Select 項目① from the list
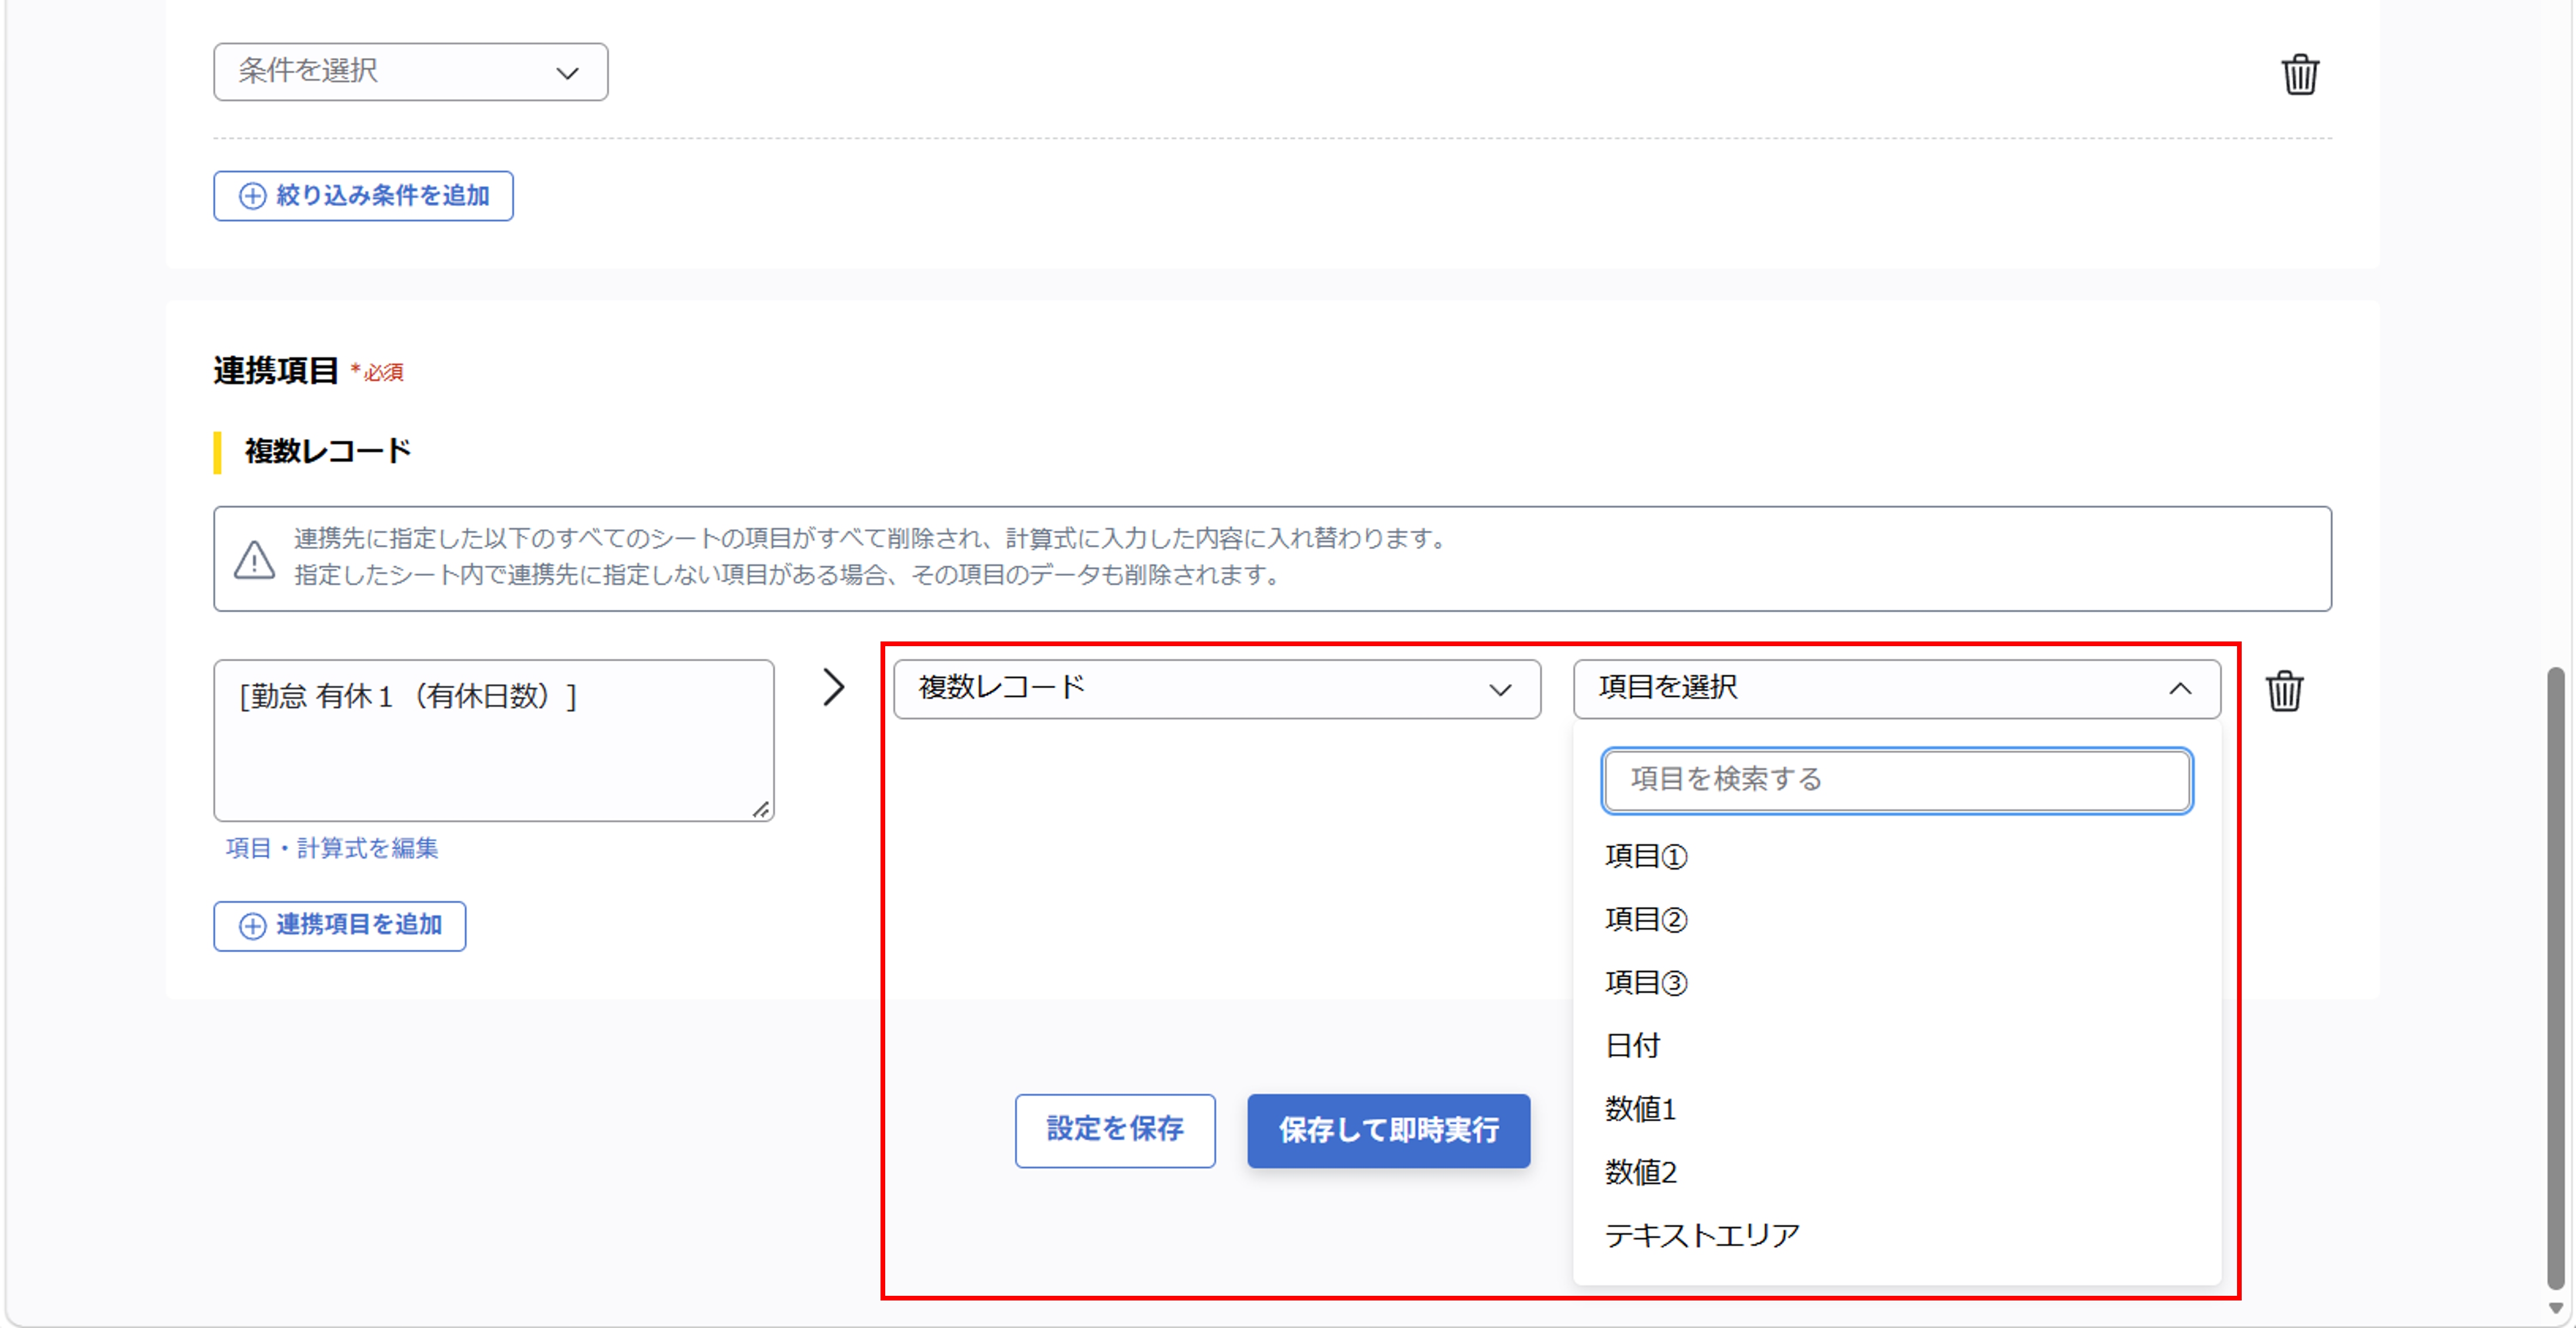 tap(1646, 856)
